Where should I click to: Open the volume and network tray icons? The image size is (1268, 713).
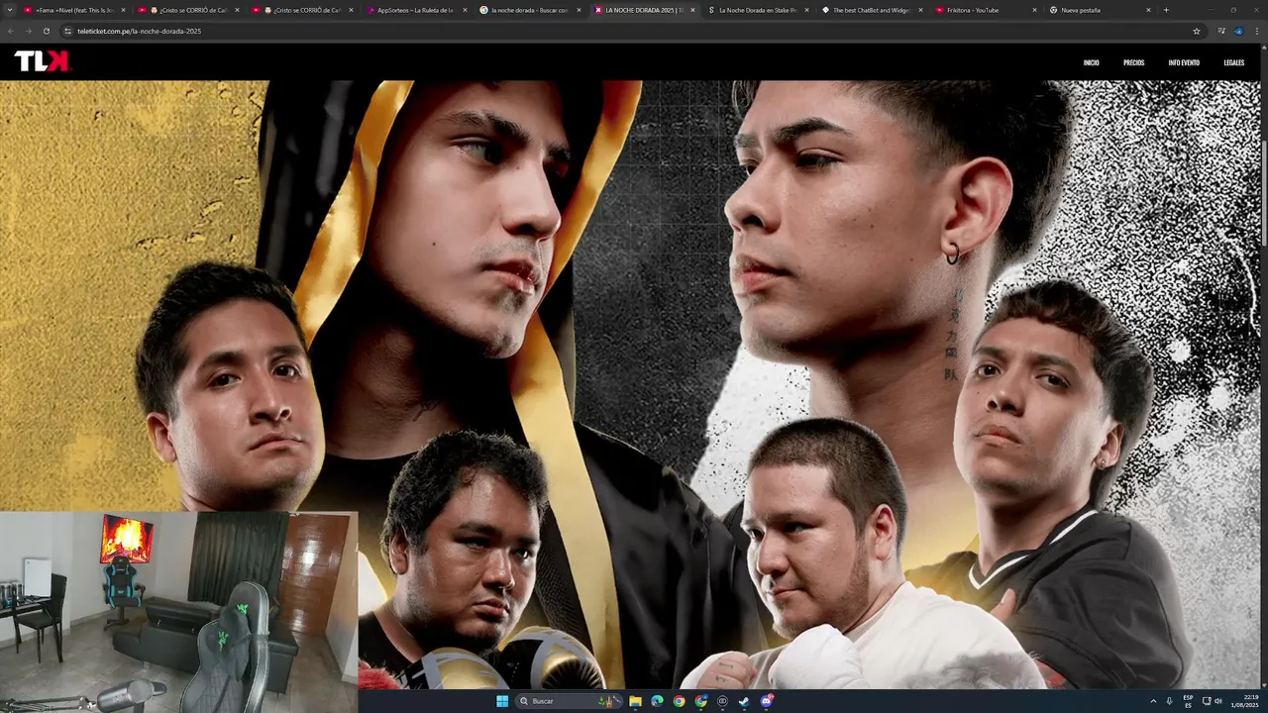[1213, 701]
